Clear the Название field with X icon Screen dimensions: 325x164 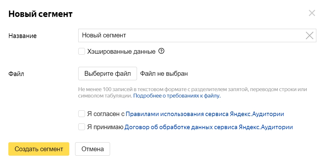(x=310, y=35)
